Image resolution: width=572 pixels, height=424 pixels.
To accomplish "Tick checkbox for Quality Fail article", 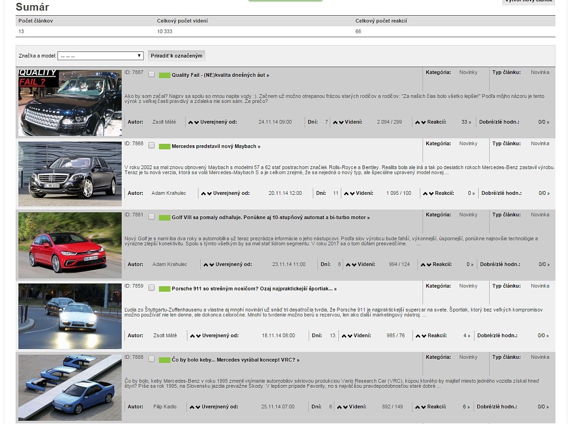I will point(152,74).
